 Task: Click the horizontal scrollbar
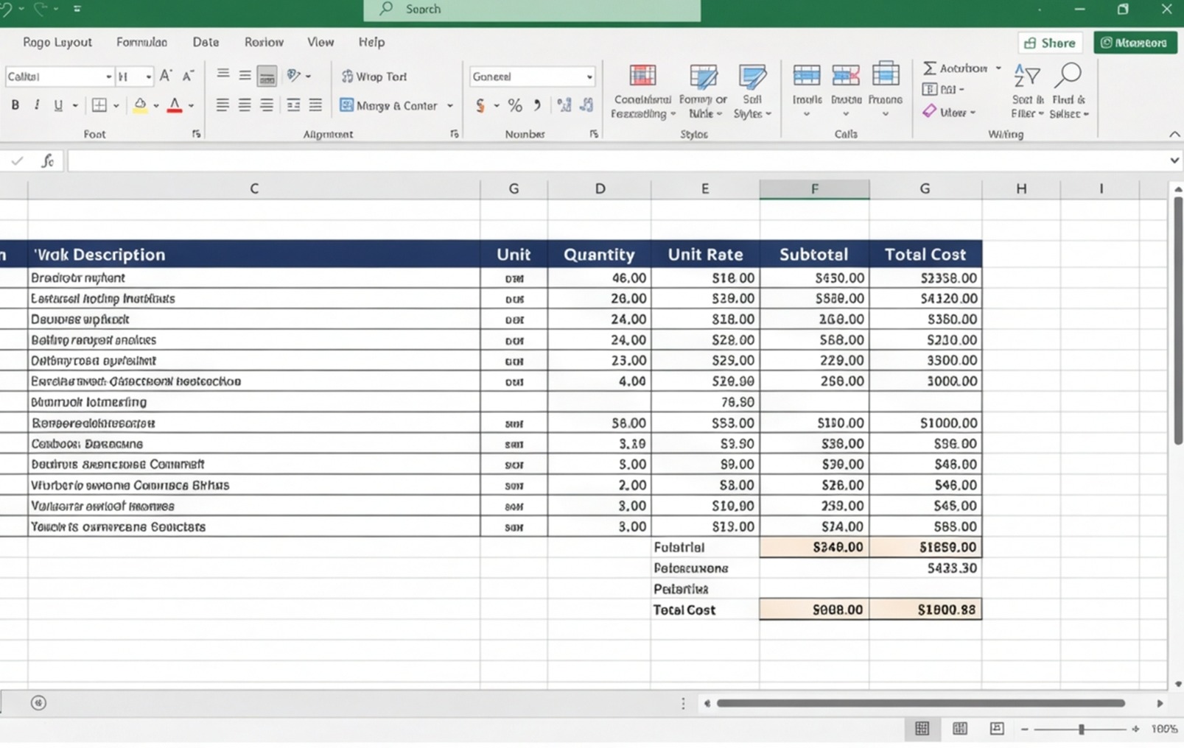[x=920, y=703]
